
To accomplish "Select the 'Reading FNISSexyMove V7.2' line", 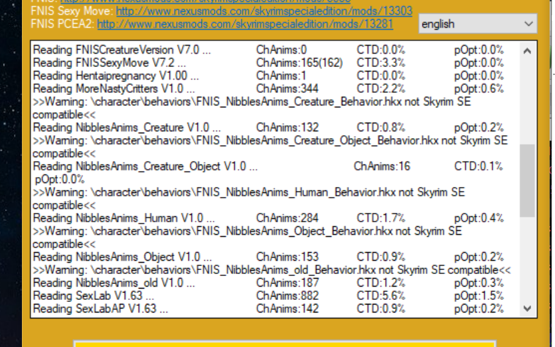I will tap(268, 63).
